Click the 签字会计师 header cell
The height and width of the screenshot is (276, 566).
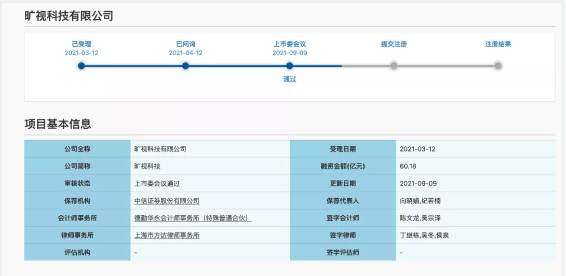[x=343, y=218]
